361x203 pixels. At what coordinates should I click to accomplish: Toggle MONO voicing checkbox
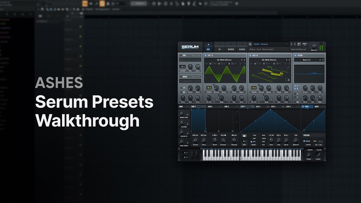tap(304, 141)
